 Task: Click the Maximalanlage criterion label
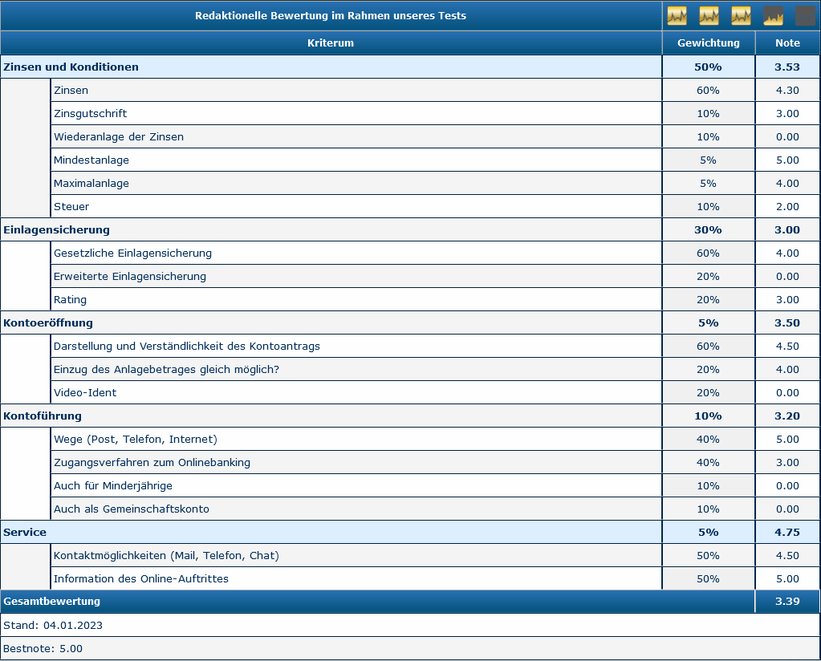point(91,183)
